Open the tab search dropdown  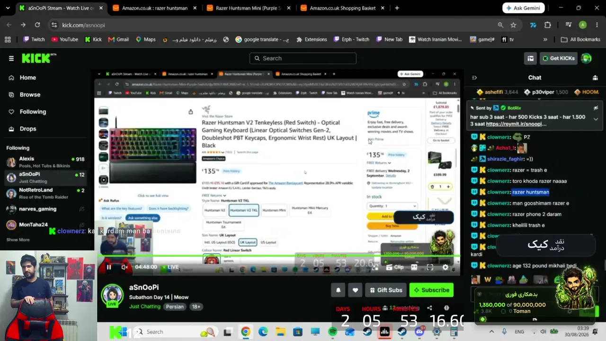tap(9, 8)
